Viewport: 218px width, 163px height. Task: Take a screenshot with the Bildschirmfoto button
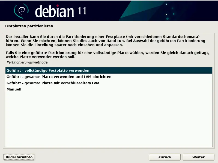(19, 157)
